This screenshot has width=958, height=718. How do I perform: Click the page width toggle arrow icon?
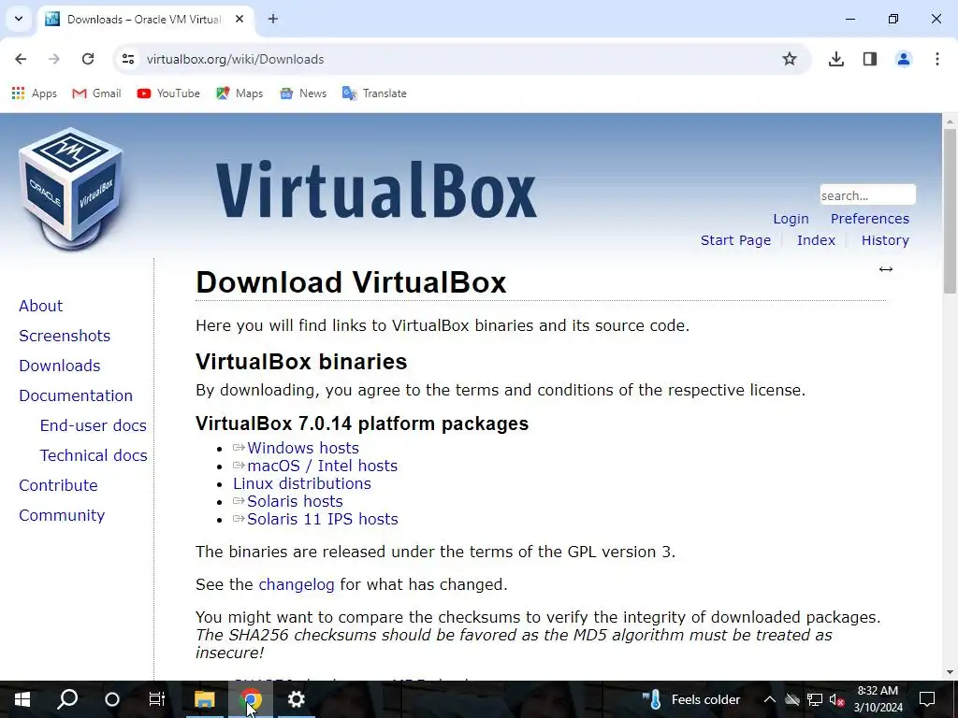tap(886, 269)
